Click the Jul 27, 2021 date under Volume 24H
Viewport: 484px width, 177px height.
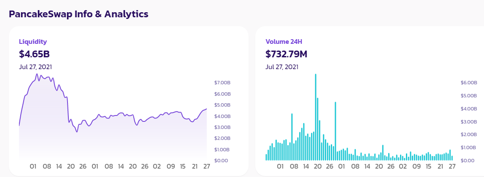click(282, 67)
